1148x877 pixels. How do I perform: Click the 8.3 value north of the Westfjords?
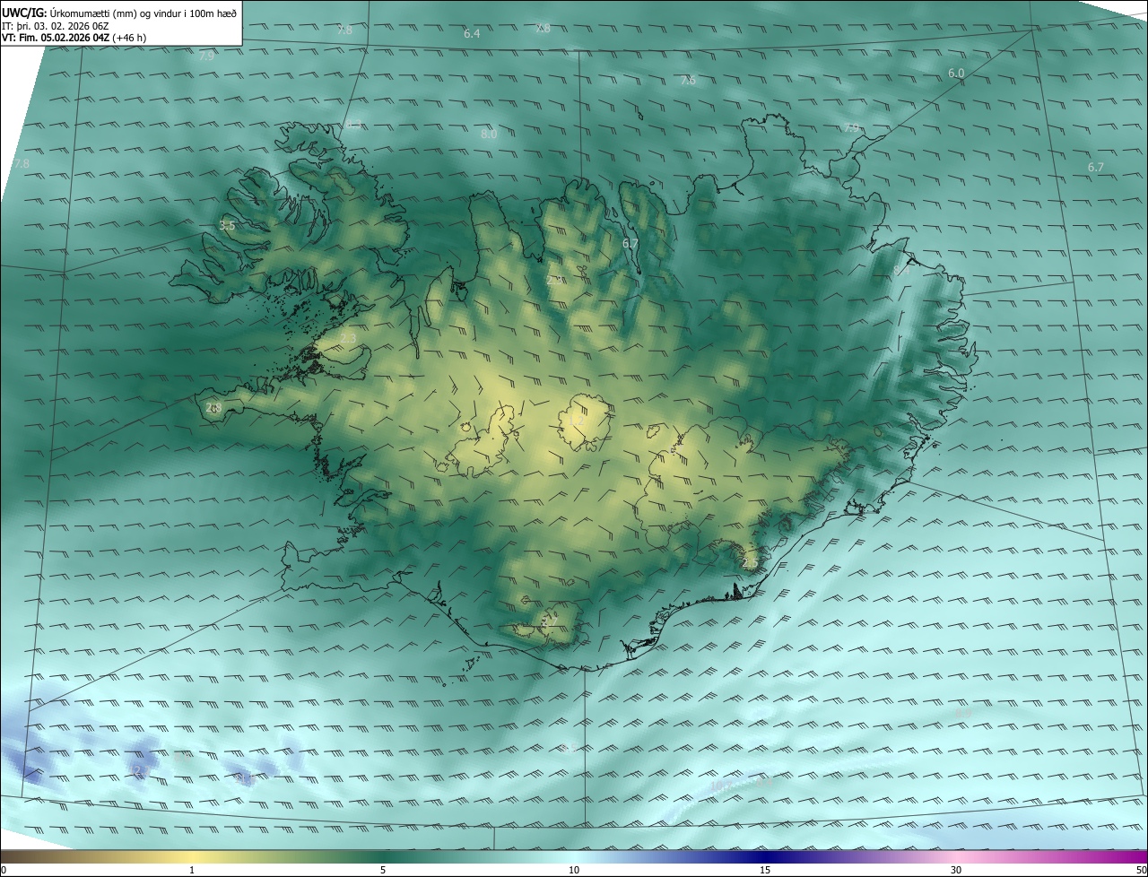(x=353, y=125)
